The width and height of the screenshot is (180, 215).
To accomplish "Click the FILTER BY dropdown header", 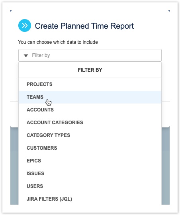I will (90, 70).
